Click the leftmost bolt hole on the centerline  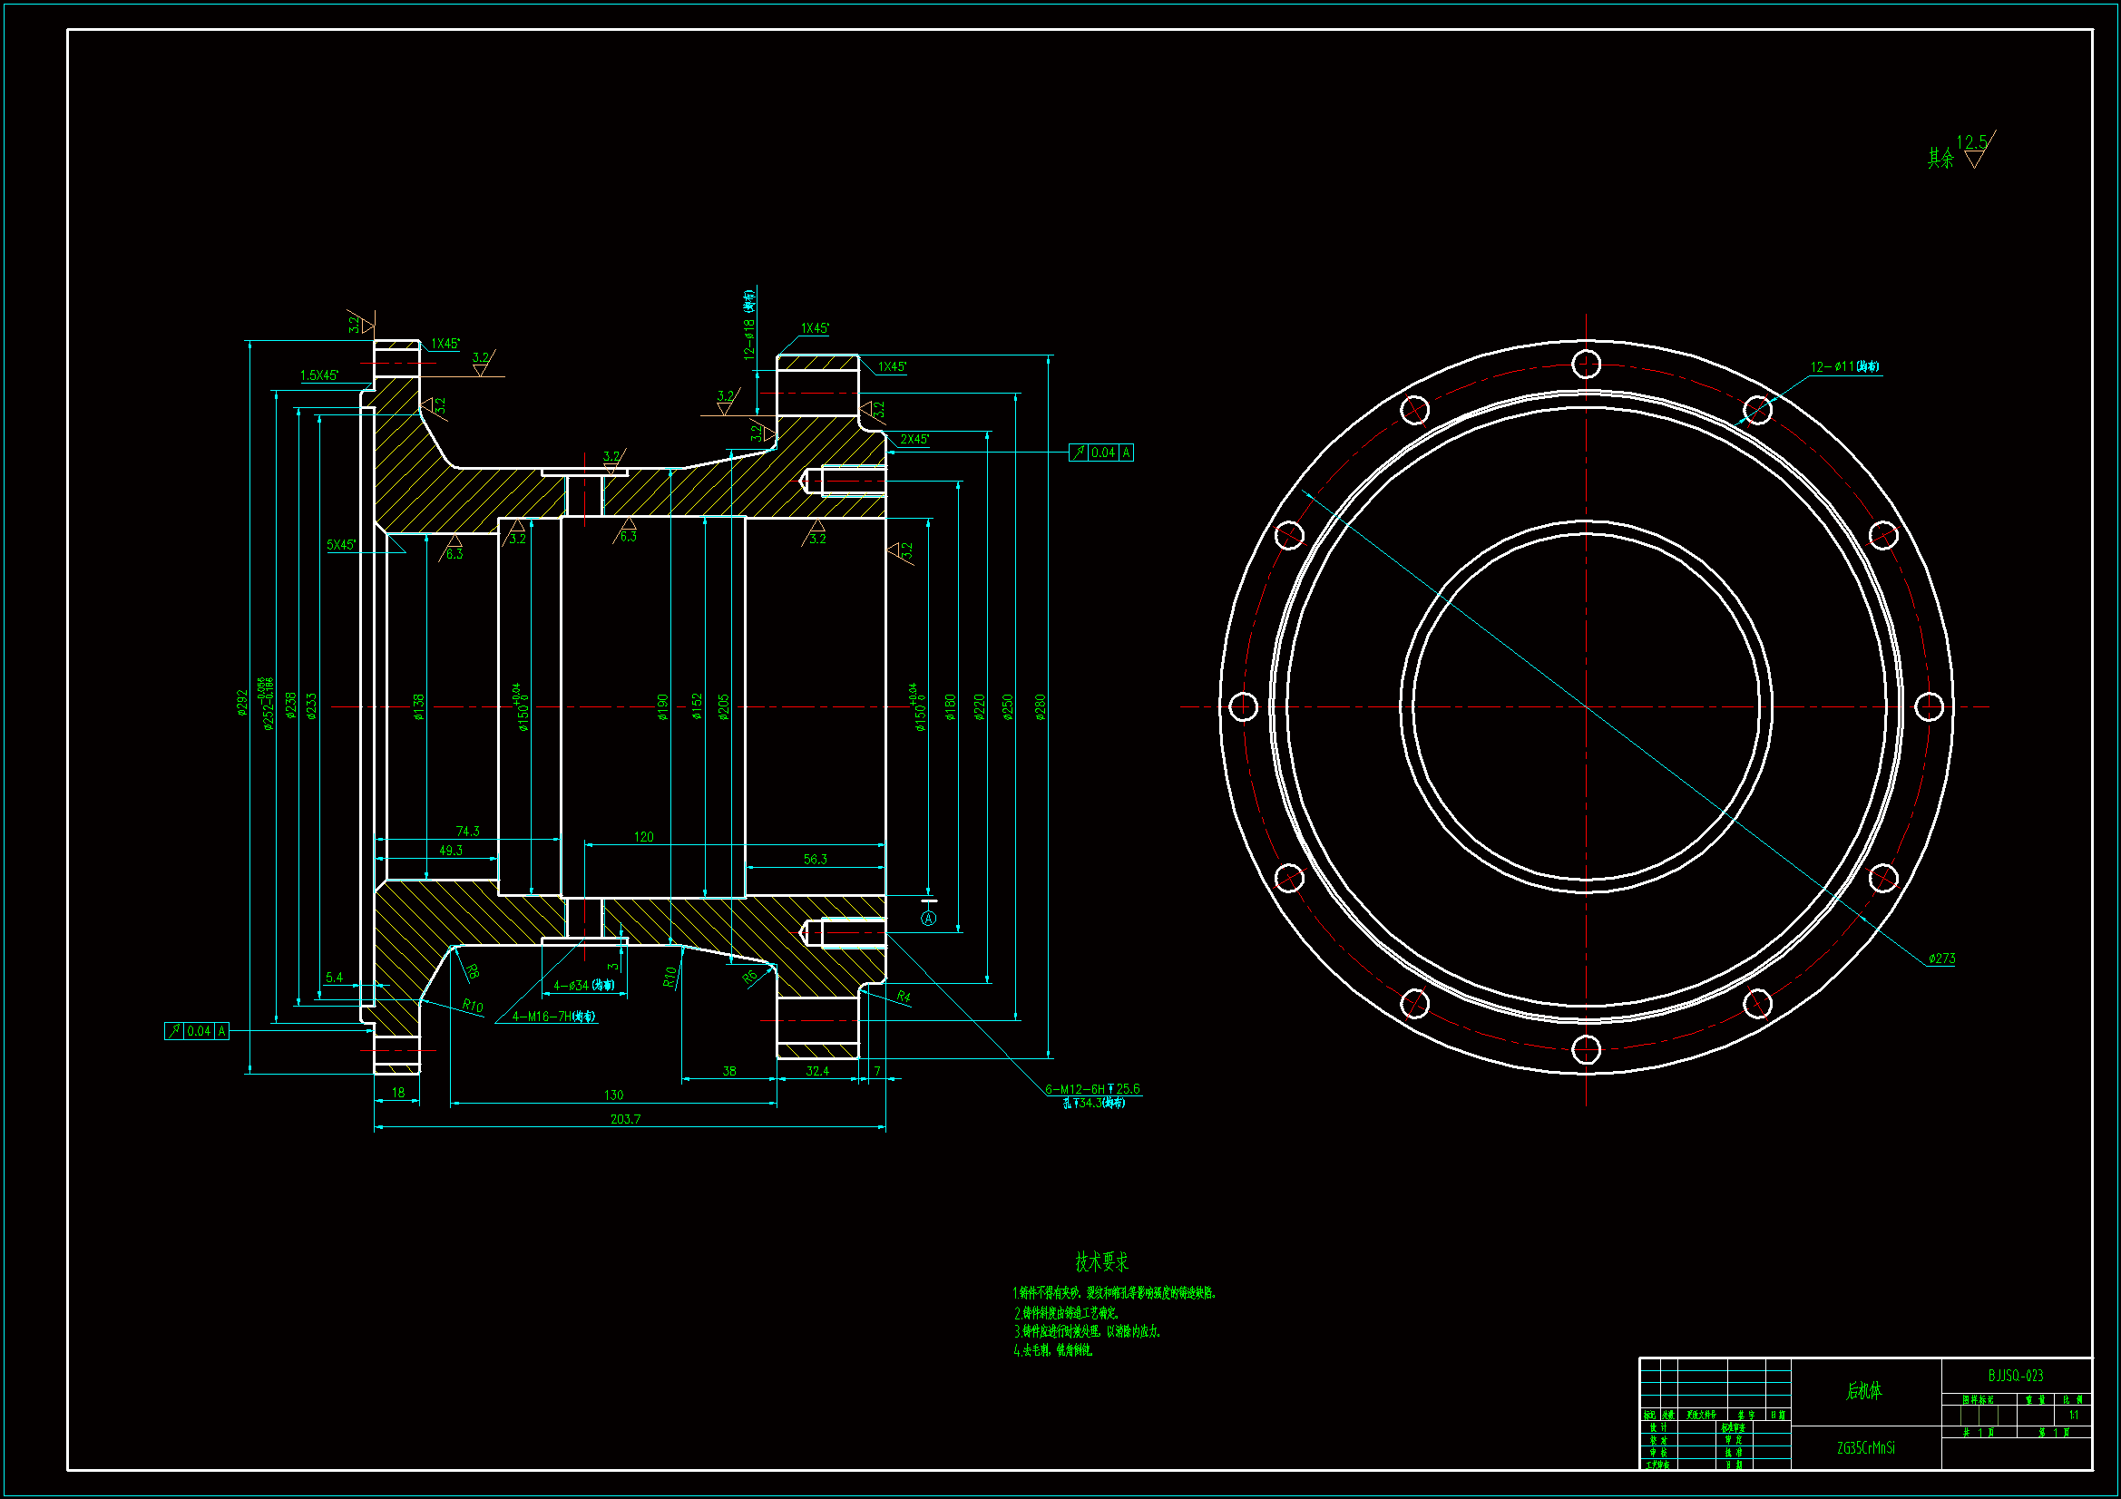(x=1244, y=706)
